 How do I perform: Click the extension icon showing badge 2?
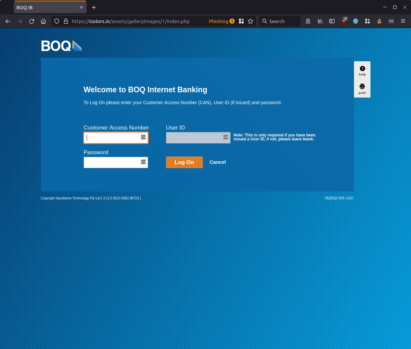pyautogui.click(x=344, y=21)
